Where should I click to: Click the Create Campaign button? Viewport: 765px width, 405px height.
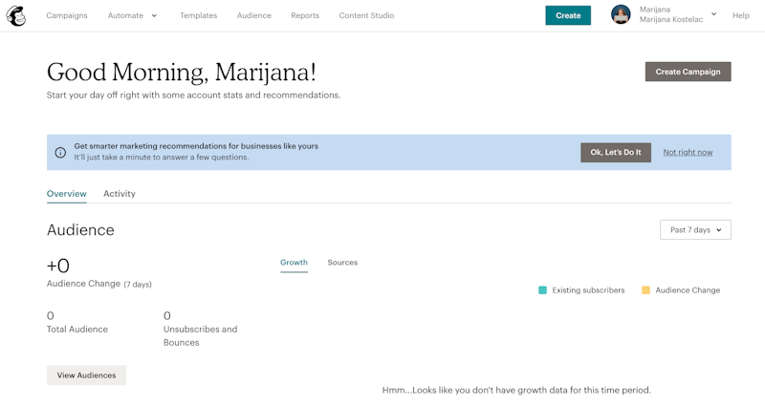pos(688,72)
